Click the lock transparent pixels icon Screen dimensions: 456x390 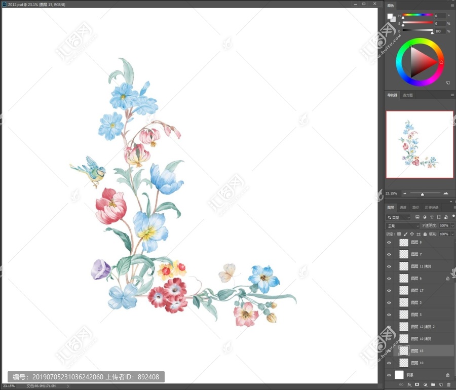[399, 234]
